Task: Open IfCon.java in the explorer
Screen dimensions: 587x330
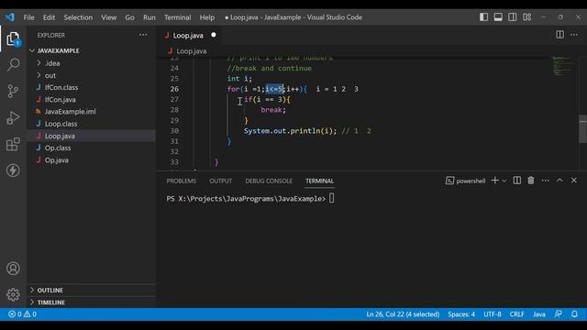Action: (91, 100)
